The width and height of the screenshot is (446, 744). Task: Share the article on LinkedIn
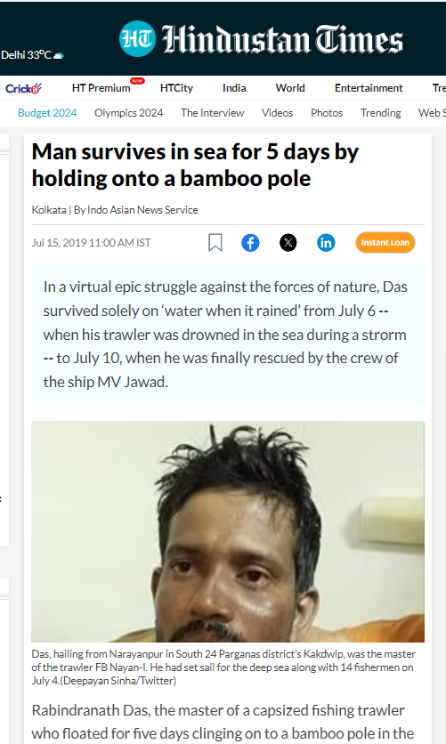(326, 243)
